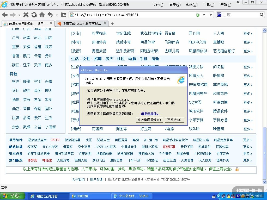
Task: Switch to 360云盘 taskbar item
Action: [x=90, y=196]
